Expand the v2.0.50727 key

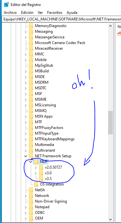click(x=36, y=168)
